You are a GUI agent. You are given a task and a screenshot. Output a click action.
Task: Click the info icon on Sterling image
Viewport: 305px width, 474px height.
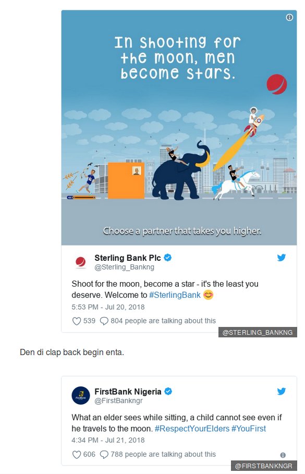[x=289, y=18]
